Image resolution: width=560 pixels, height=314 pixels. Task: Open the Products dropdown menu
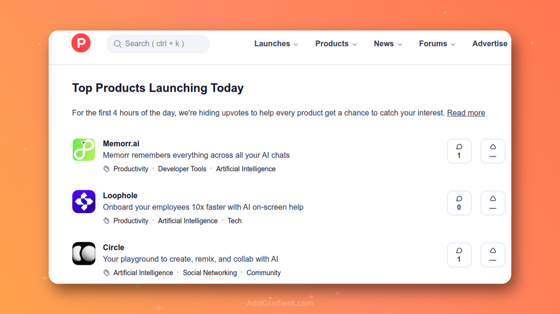coord(335,44)
